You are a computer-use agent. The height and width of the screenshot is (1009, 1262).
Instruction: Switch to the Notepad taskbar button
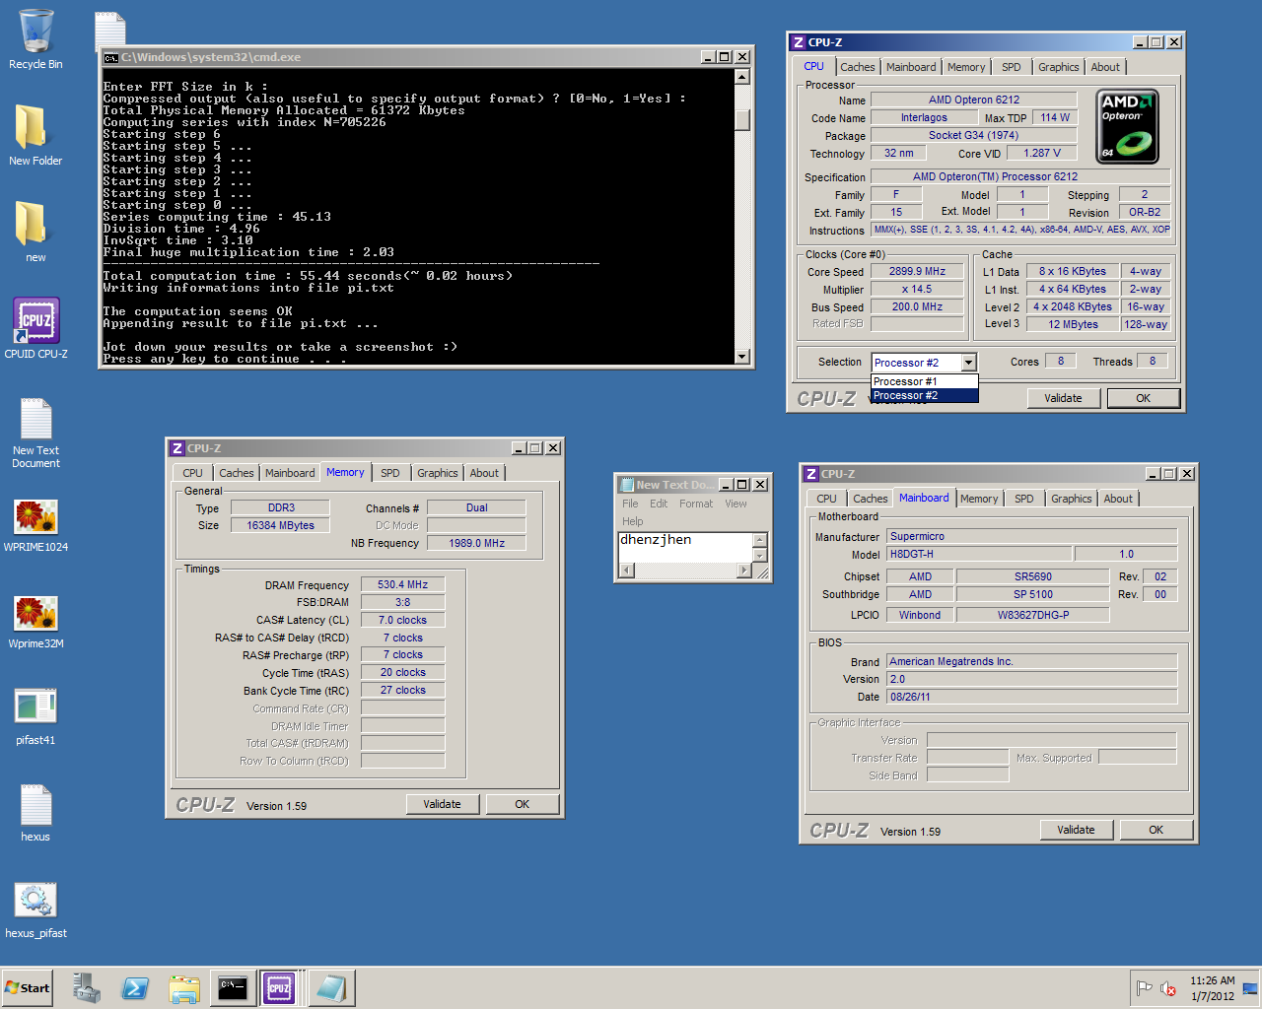click(x=330, y=988)
